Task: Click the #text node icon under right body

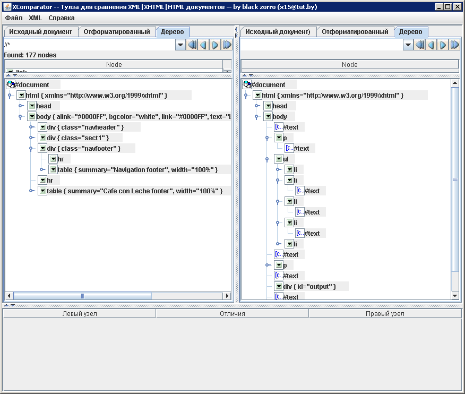Action: (x=279, y=127)
